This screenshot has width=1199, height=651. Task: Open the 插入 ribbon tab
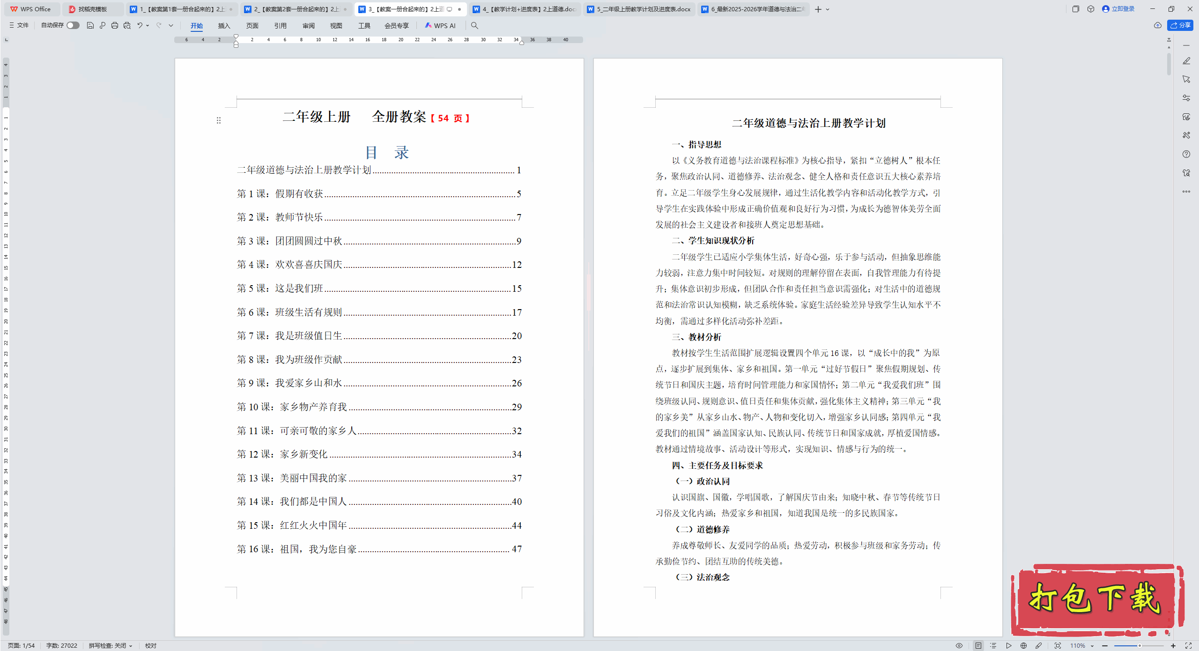[x=224, y=25]
